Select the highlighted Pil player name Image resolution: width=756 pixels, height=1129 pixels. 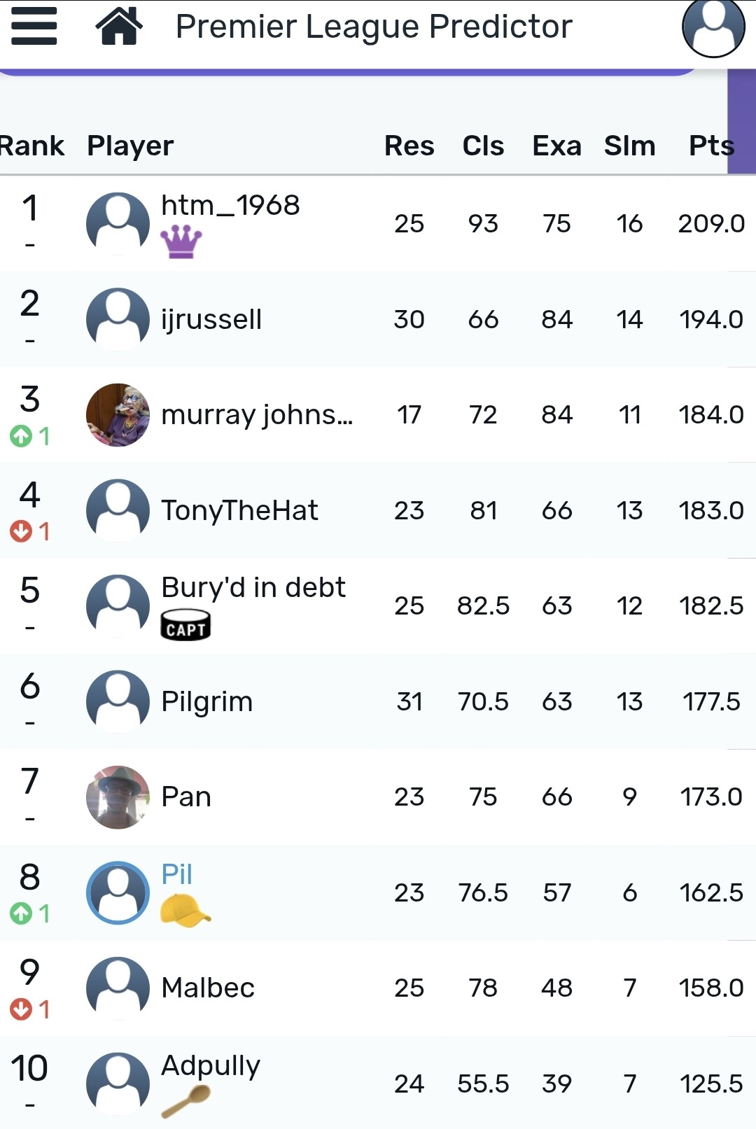[176, 874]
